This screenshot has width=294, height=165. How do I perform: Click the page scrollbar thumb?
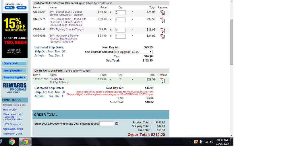tap(232, 42)
